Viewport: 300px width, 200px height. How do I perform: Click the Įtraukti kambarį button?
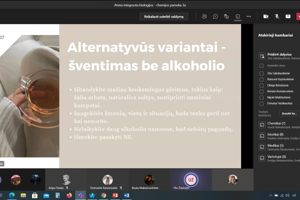click(x=289, y=113)
